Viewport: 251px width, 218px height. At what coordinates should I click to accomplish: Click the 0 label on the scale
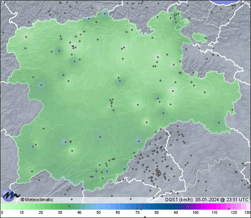click(2, 213)
